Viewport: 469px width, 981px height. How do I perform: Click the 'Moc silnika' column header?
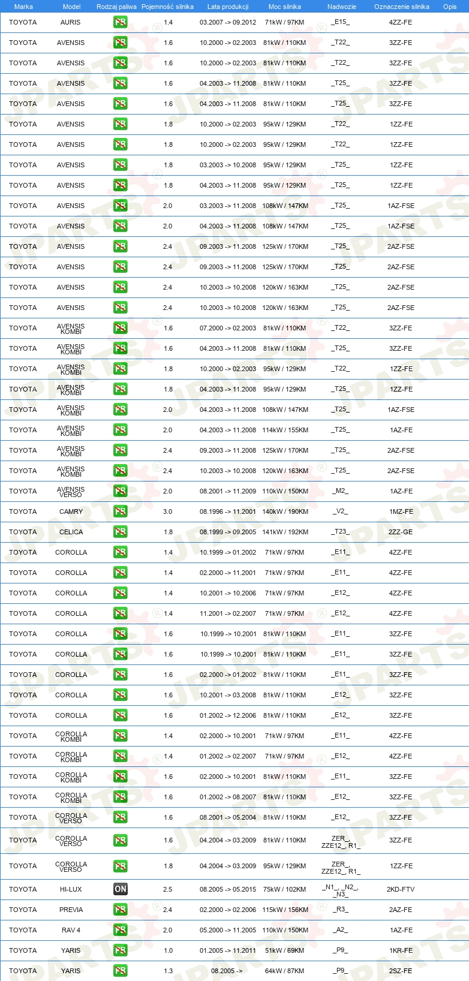tap(285, 7)
